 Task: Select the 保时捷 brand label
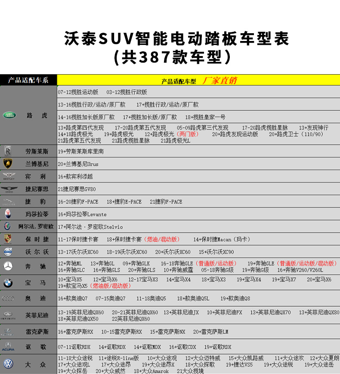click(x=37, y=239)
